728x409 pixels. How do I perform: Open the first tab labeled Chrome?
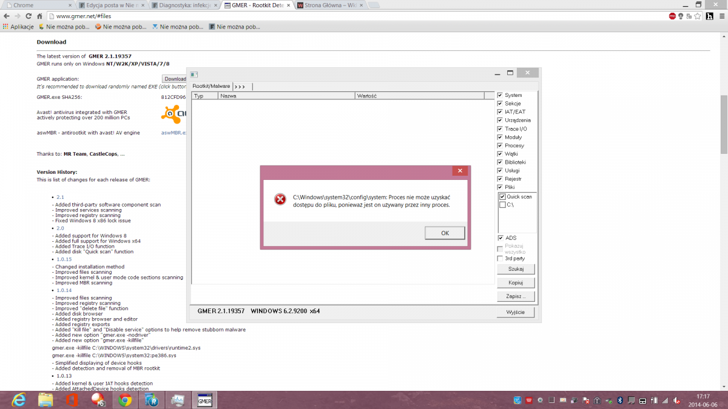pos(38,5)
